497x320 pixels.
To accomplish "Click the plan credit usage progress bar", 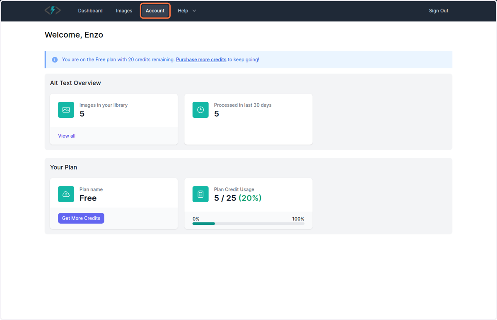I will (248, 224).
